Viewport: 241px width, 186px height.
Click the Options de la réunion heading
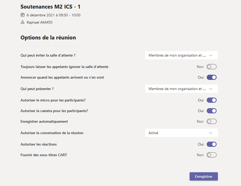tap(48, 37)
